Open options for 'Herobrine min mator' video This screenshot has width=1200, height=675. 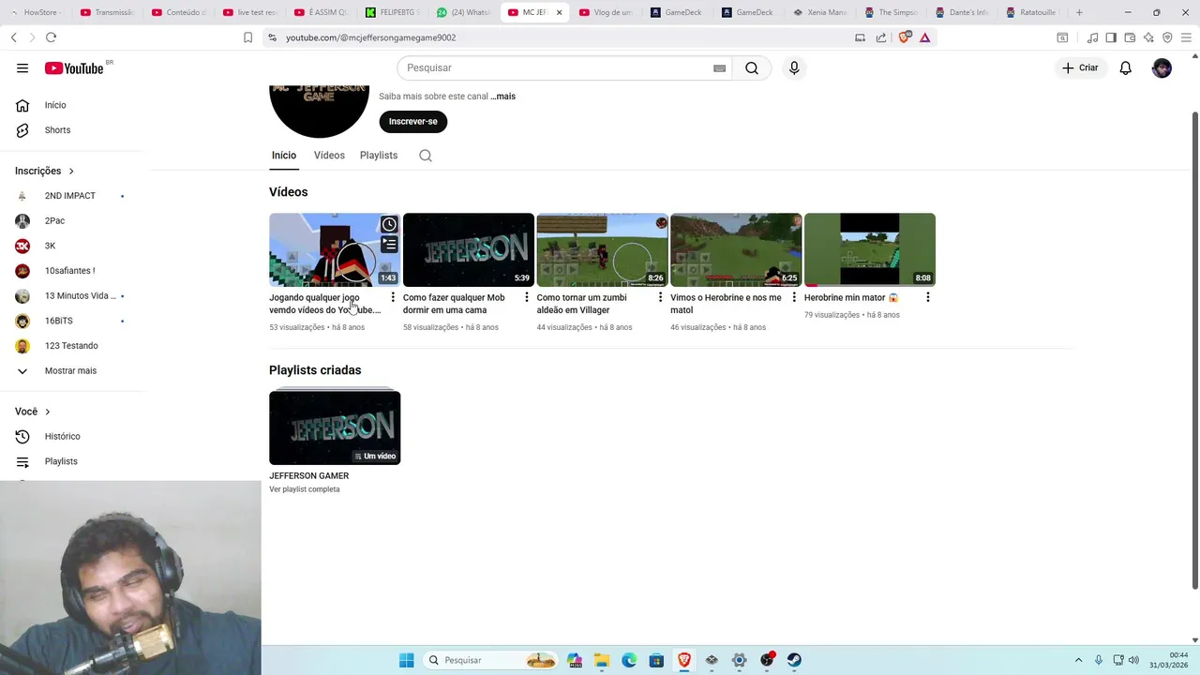point(928,297)
